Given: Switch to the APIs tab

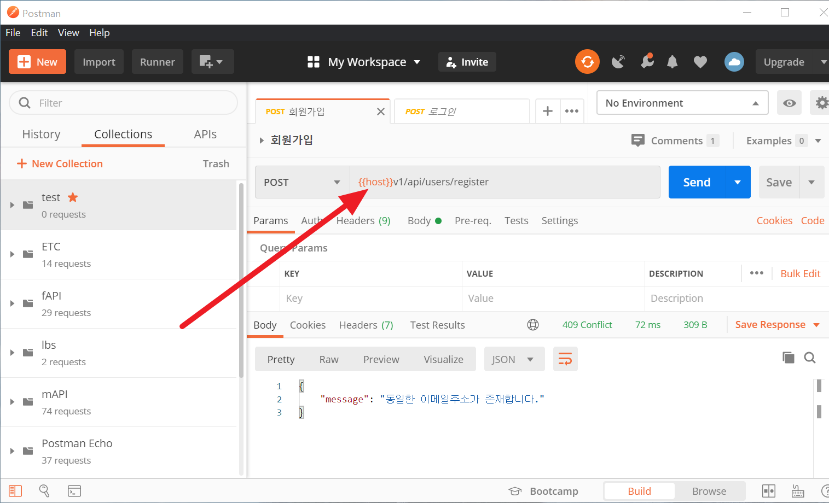Looking at the screenshot, I should (205, 134).
